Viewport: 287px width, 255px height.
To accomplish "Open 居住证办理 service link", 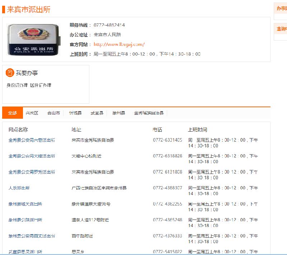I will pos(41,85).
